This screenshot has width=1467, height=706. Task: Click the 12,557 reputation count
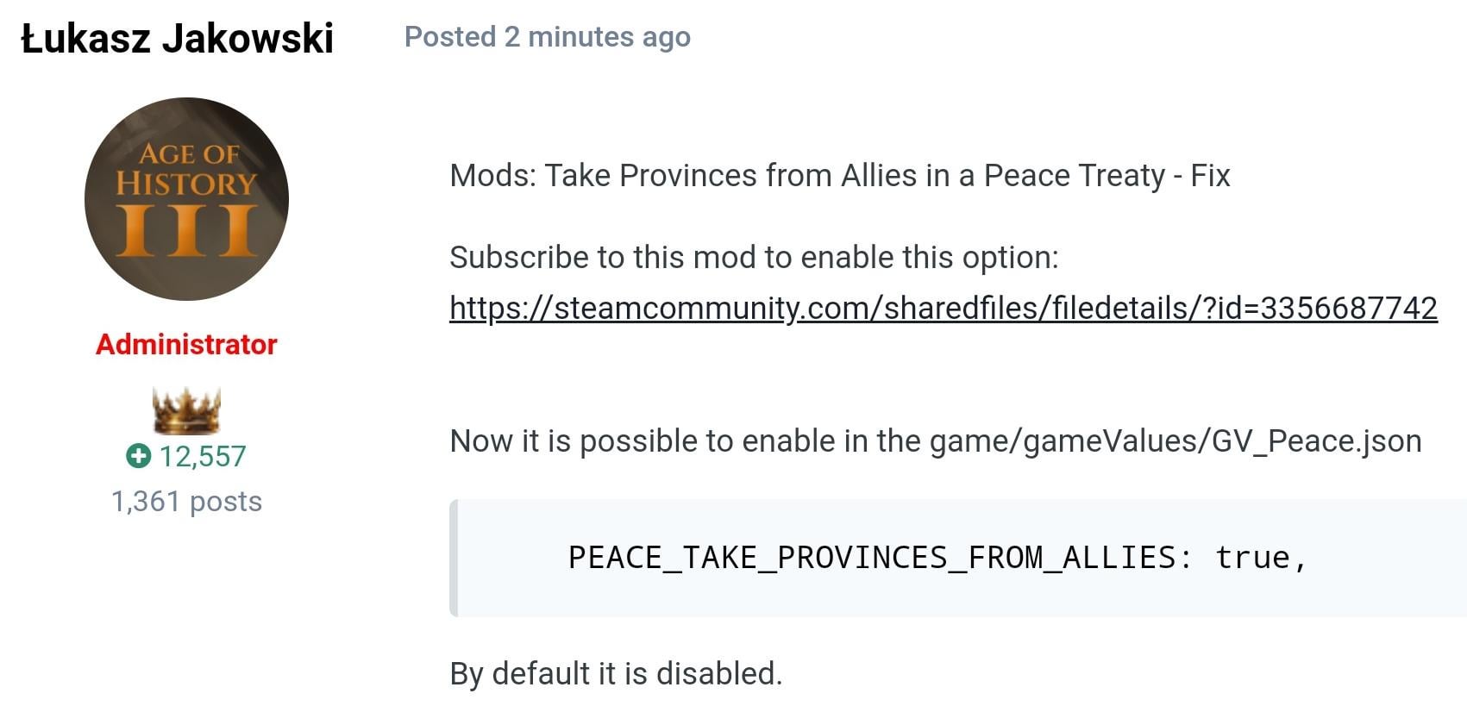tap(203, 456)
